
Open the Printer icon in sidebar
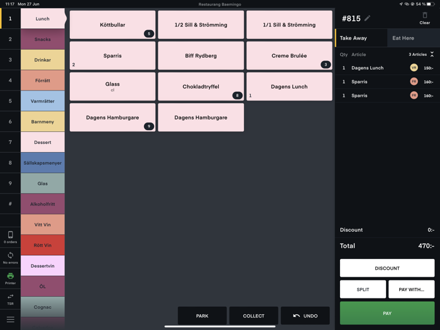[x=11, y=278]
